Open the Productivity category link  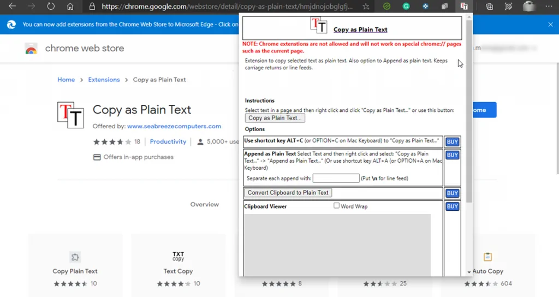(x=168, y=142)
